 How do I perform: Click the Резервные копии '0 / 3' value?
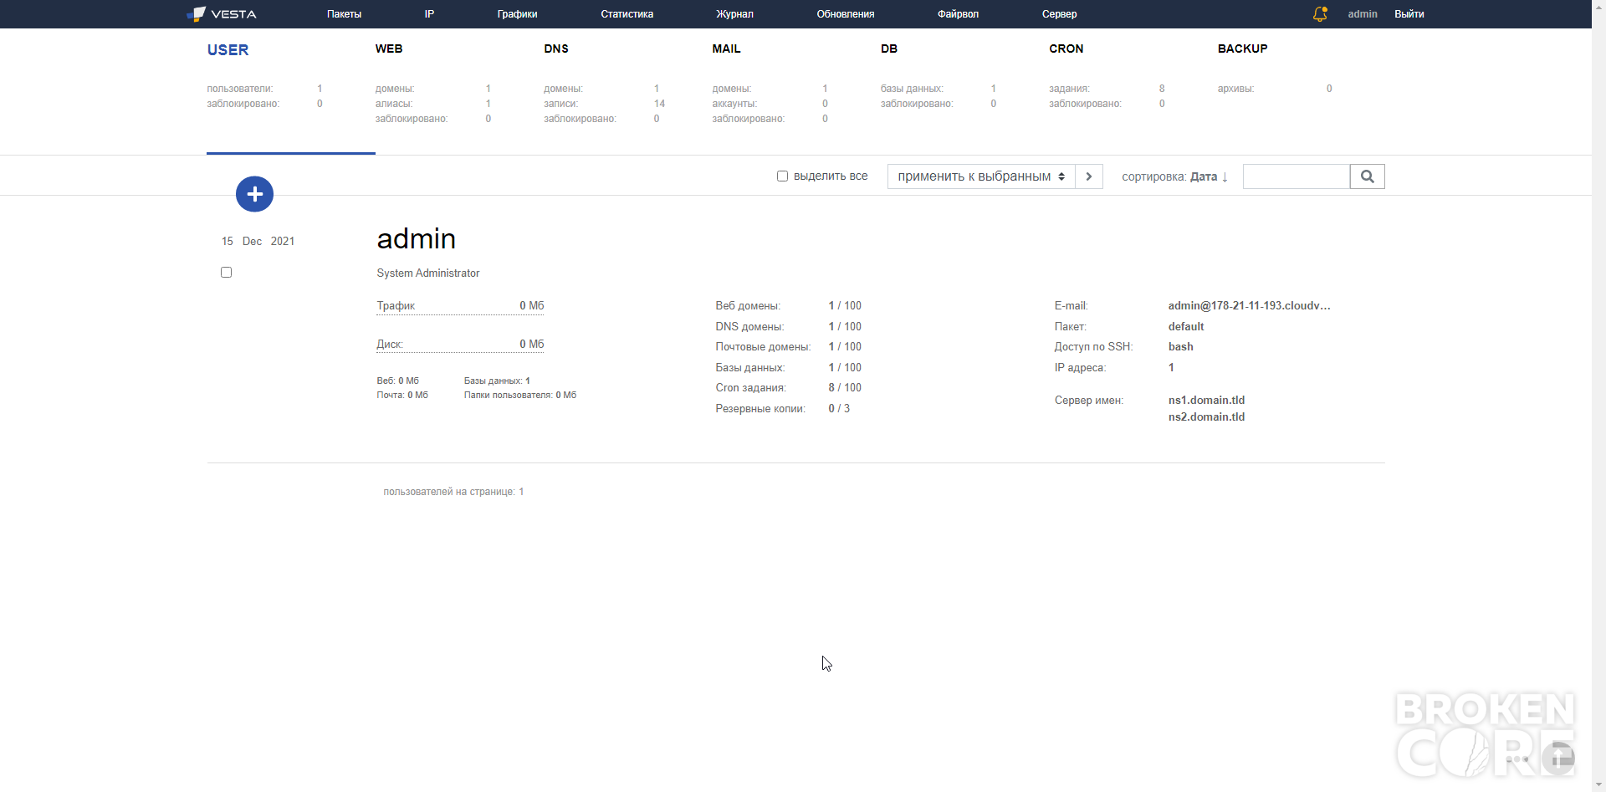(839, 409)
